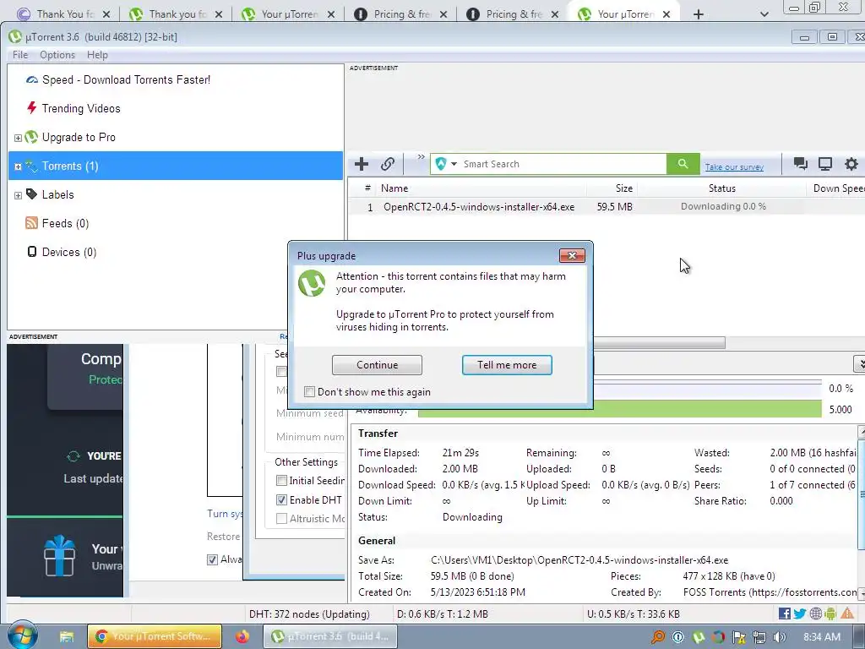Click the multicolor ring tray icon

click(x=718, y=637)
